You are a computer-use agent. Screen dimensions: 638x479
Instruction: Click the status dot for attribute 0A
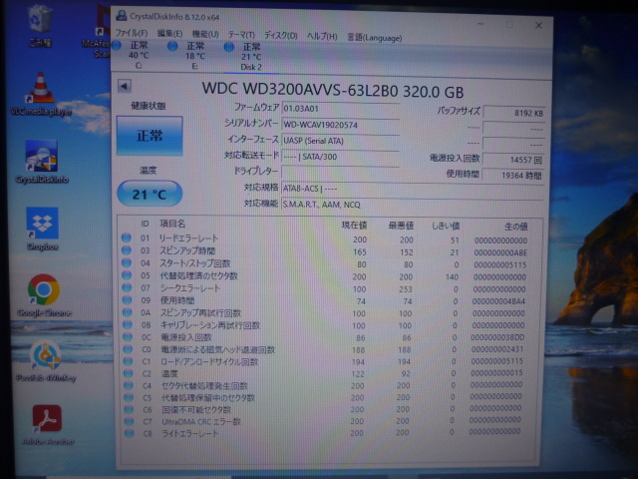point(128,312)
